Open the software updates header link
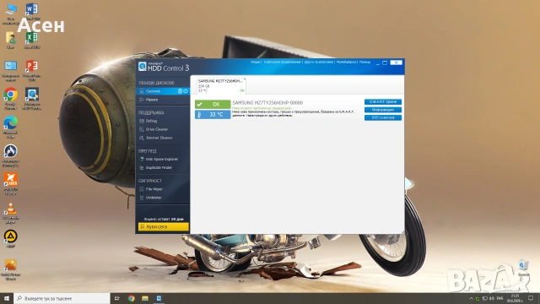The width and height of the screenshot is (540, 304). tap(282, 62)
